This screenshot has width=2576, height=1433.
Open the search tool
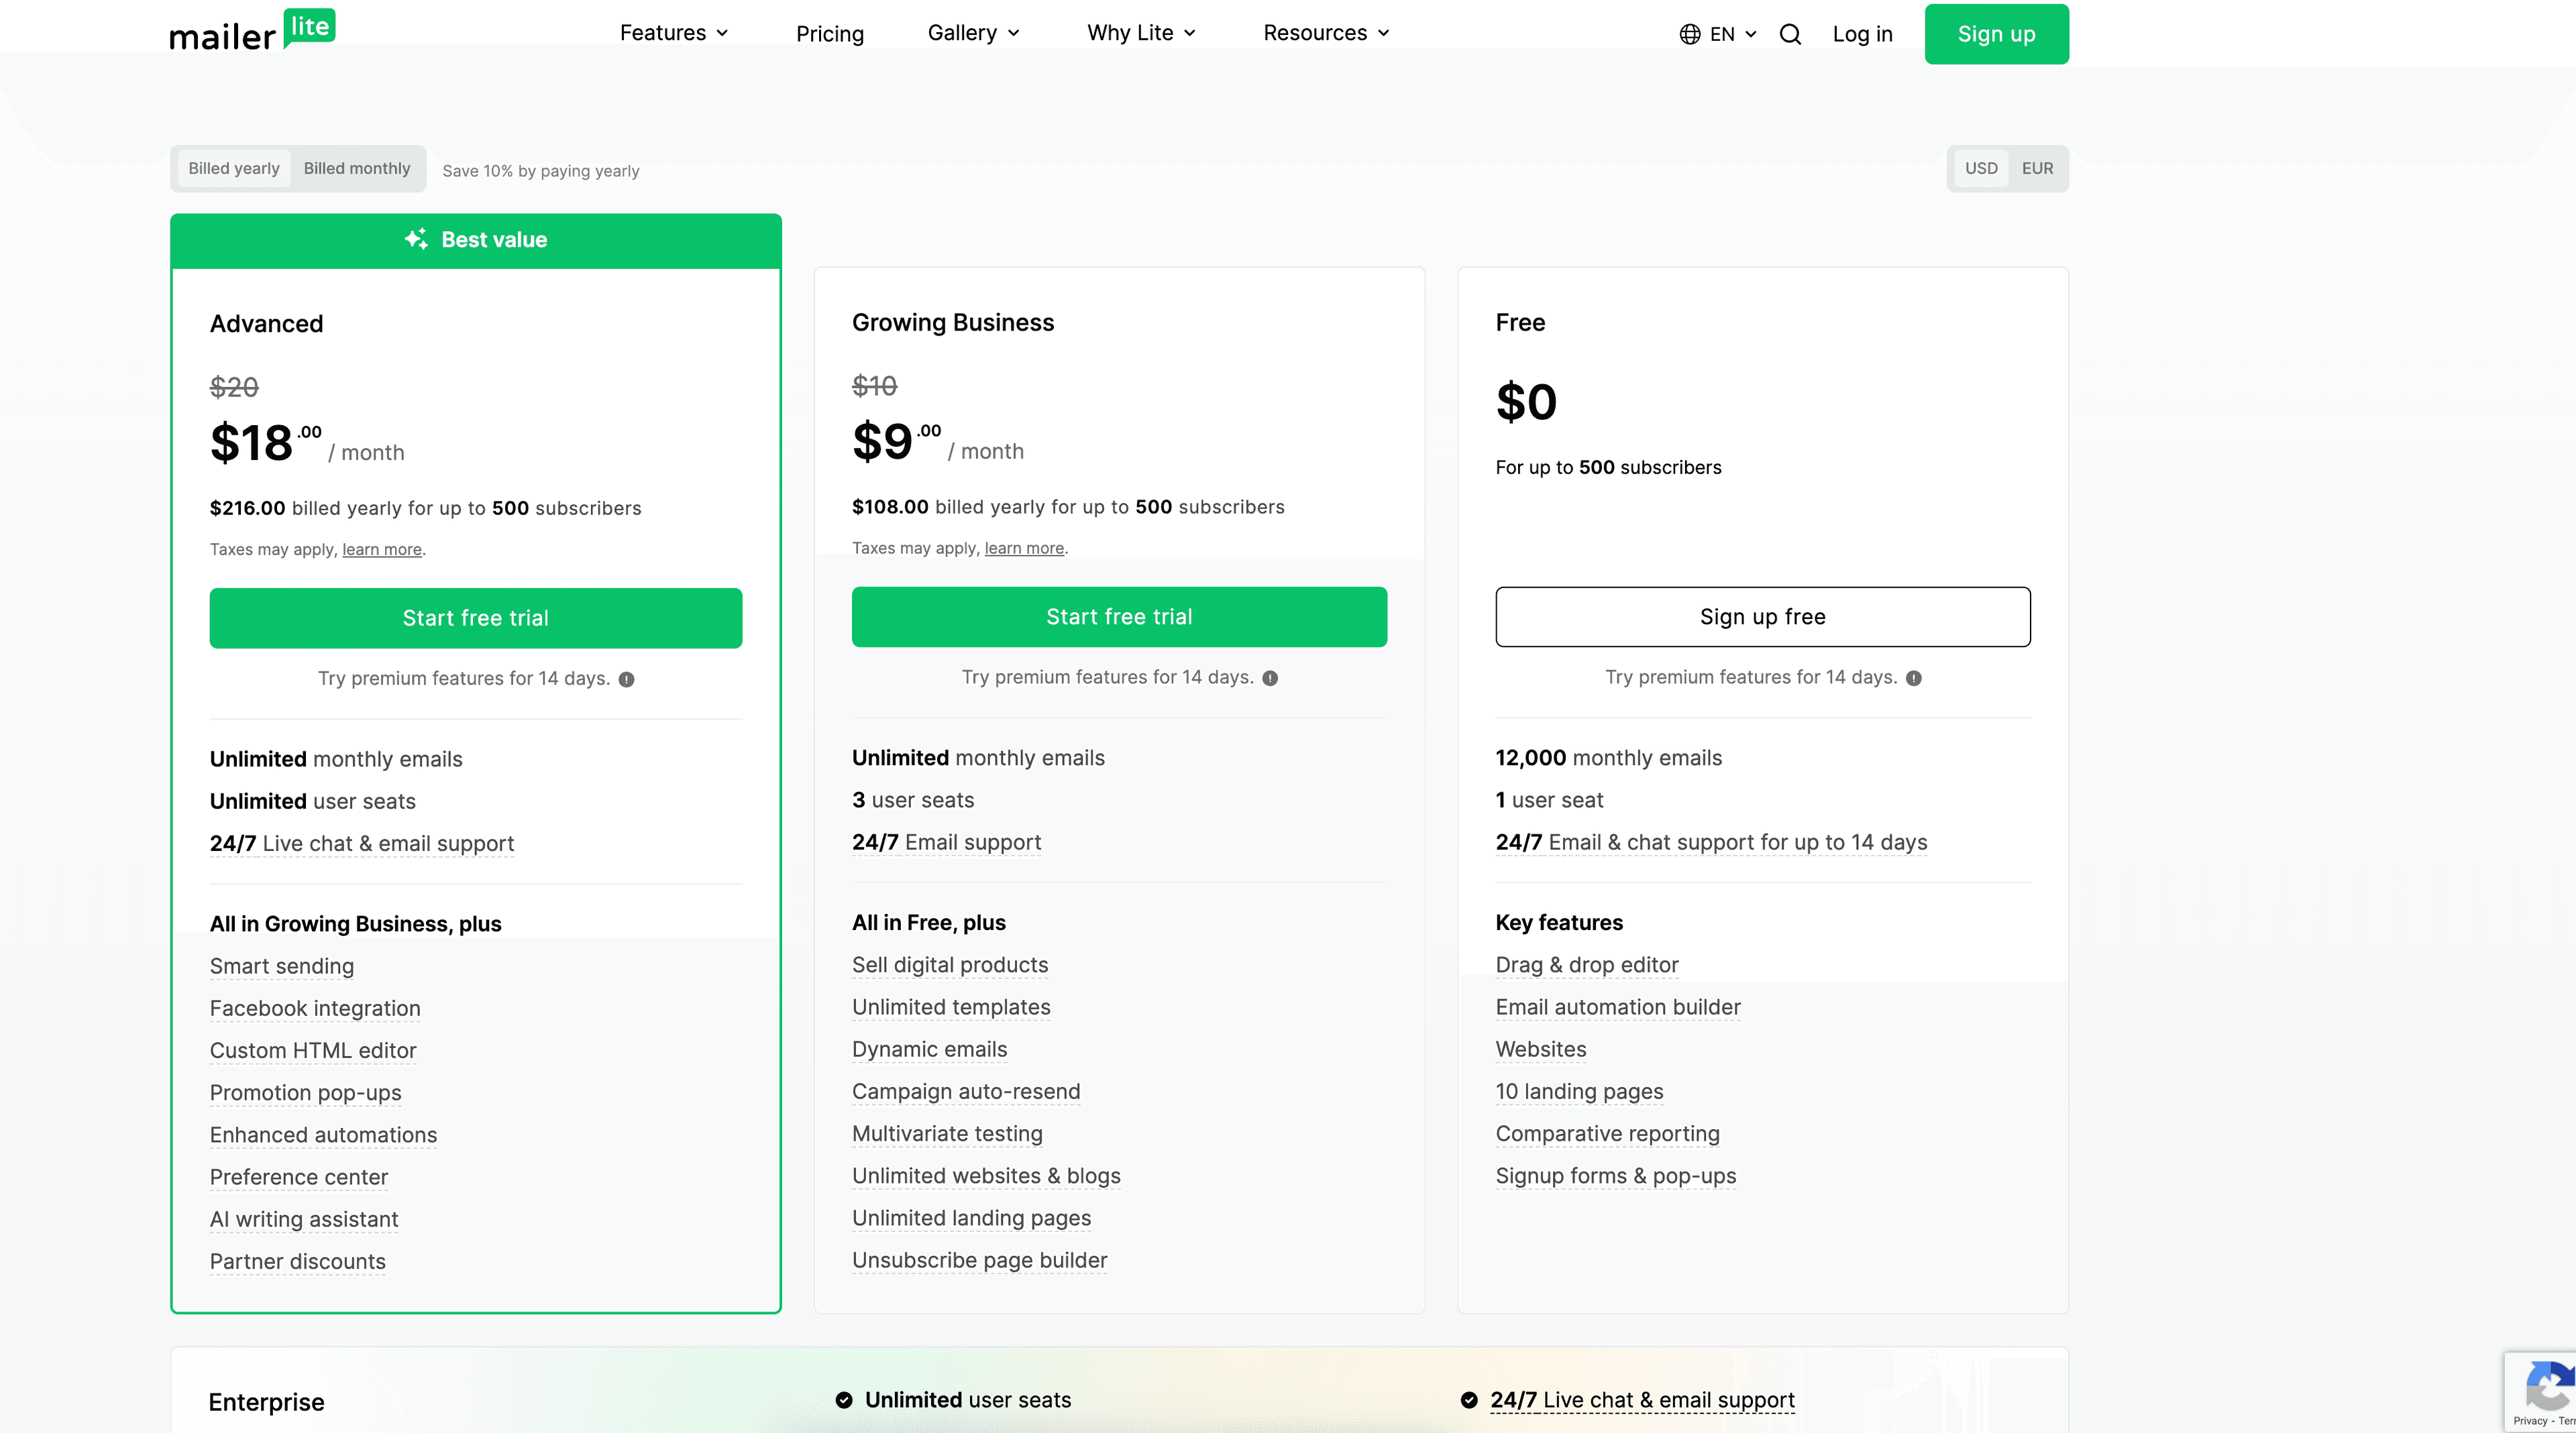tap(1790, 33)
